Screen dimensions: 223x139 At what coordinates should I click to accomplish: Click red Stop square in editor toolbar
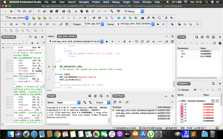click(125, 41)
